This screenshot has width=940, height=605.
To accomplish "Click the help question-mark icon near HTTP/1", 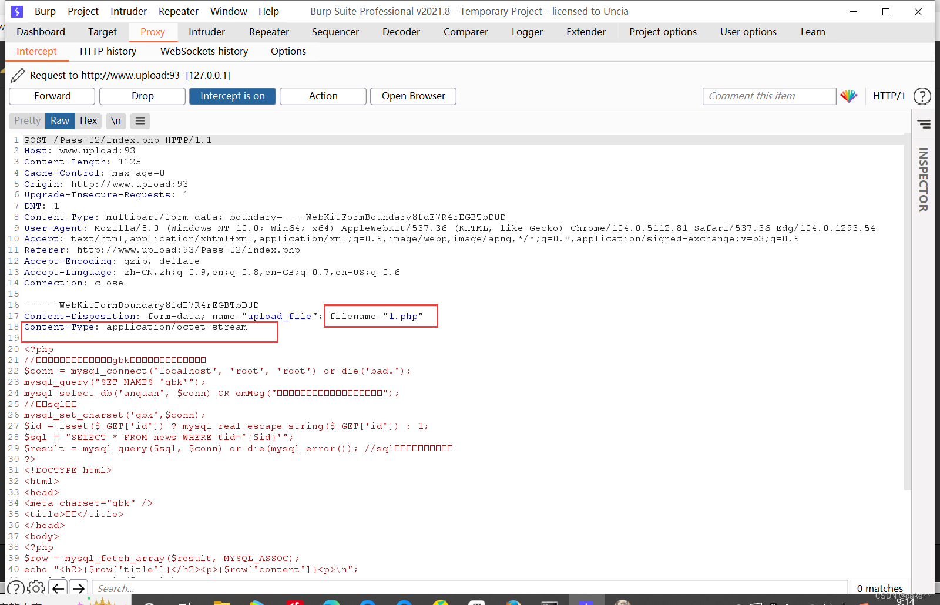I will (x=922, y=96).
